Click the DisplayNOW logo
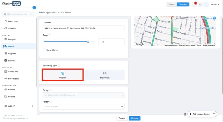 [11, 4]
